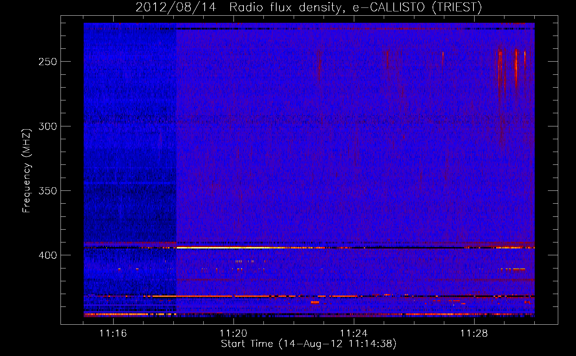
Task: Click the 300 frequency tick label
Action: [48, 126]
